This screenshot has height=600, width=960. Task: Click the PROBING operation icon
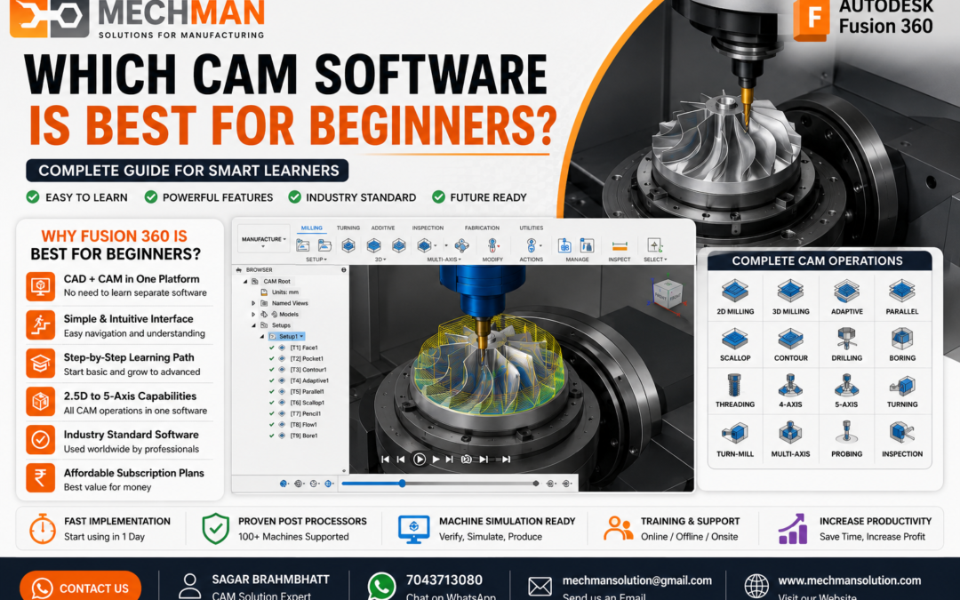[x=847, y=432]
